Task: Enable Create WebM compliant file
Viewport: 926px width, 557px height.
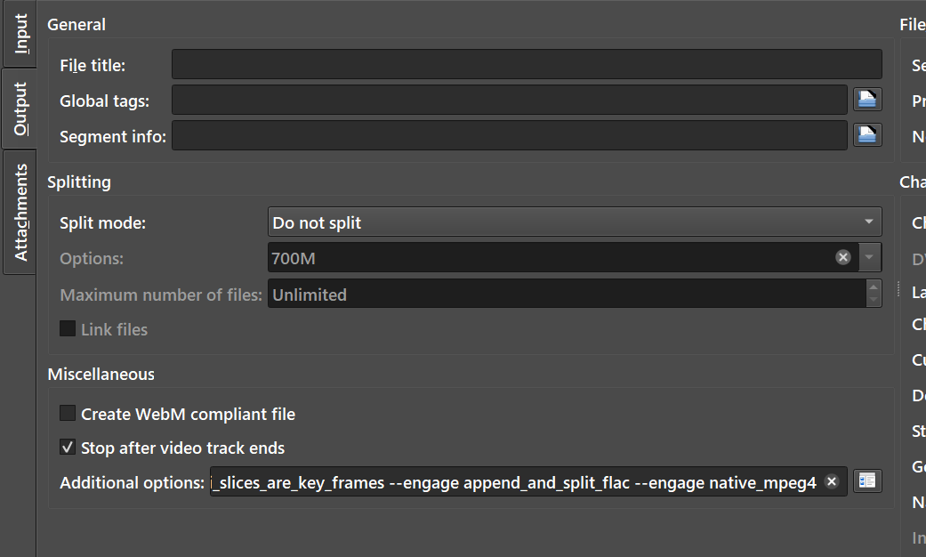Action: (x=68, y=414)
